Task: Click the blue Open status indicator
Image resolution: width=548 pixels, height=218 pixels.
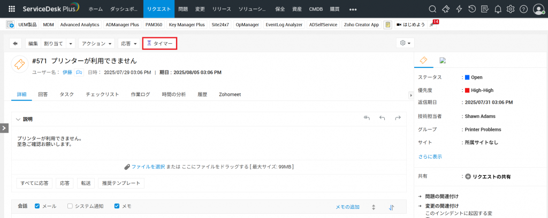Action: pyautogui.click(x=467, y=77)
